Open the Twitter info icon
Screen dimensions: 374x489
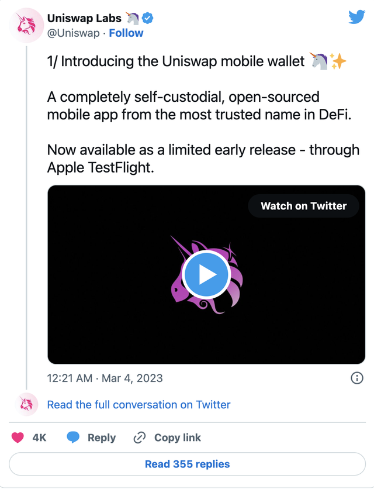tap(356, 378)
